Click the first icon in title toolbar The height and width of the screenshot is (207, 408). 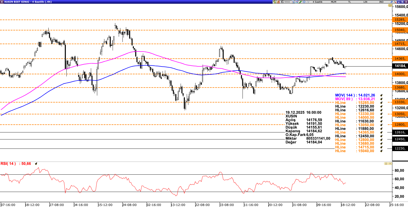point(274,2)
